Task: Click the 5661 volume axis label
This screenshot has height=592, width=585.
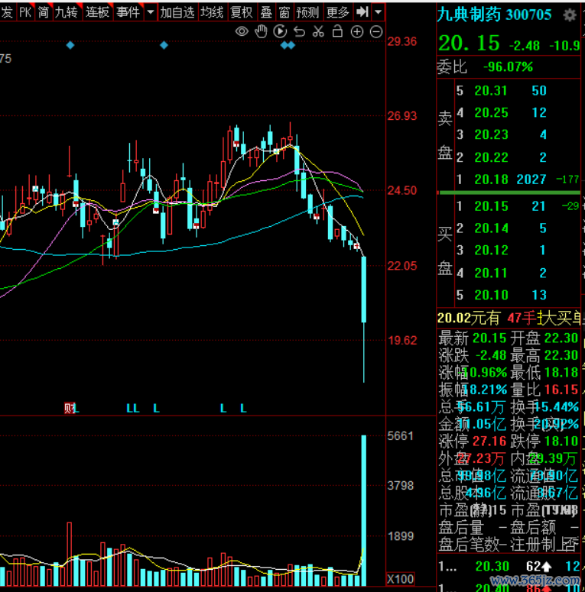Action: 401,436
